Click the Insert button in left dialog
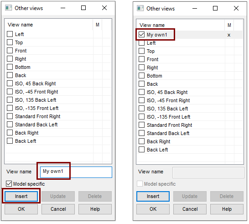Image resolution: width=249 pixels, height=224 pixels. pos(21,196)
